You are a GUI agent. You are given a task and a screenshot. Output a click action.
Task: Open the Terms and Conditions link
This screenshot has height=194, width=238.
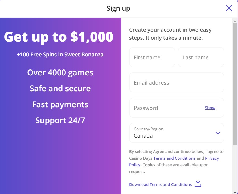(174, 158)
